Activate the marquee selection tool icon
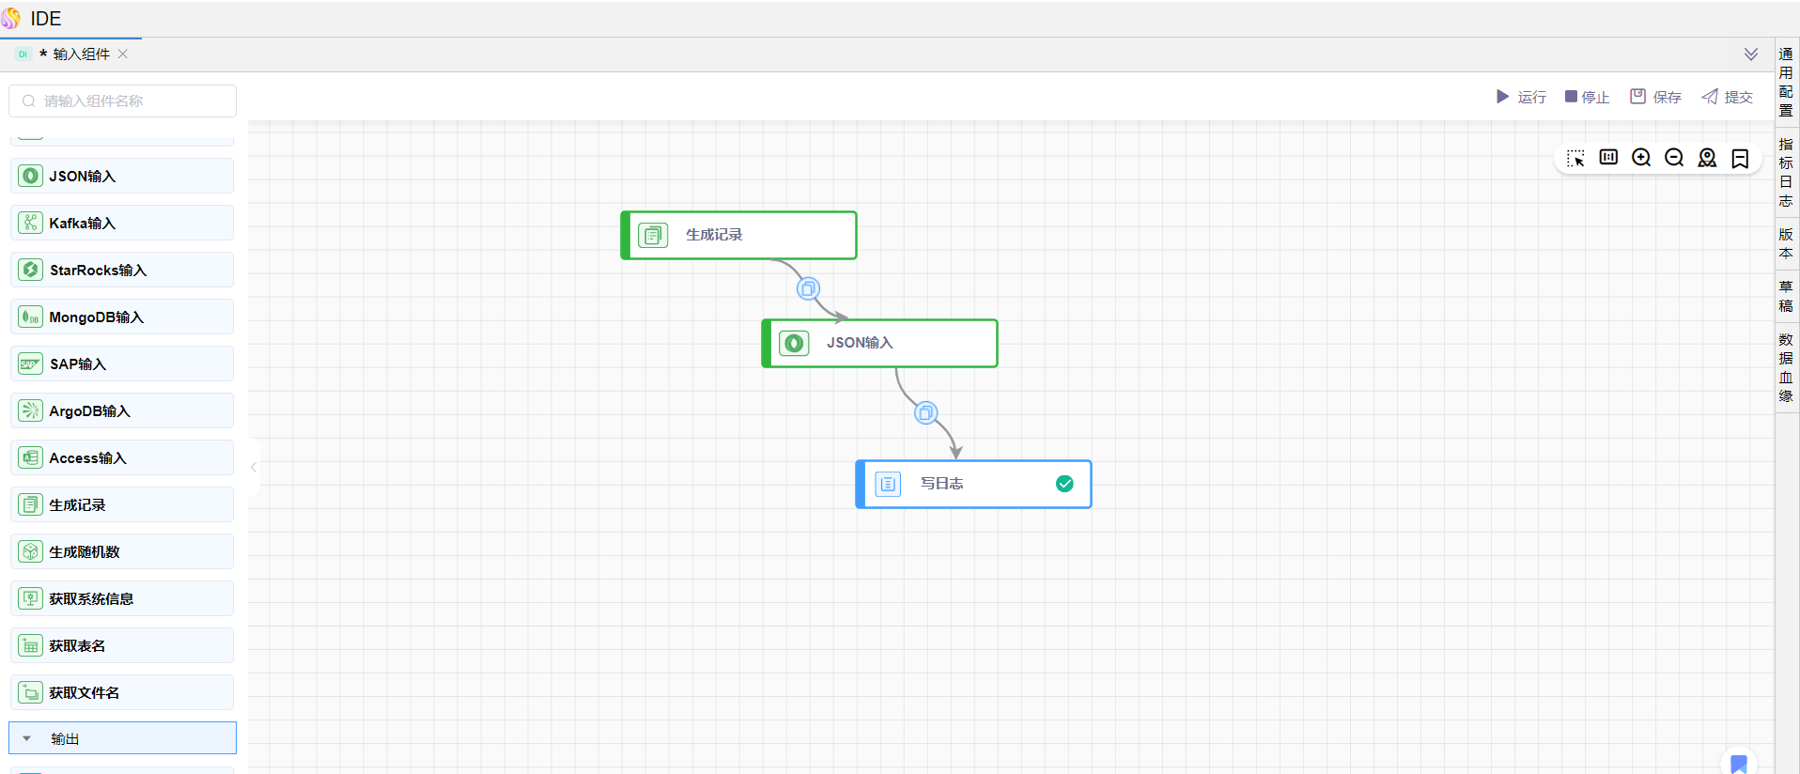Screen dimensions: 1800x774 pos(1575,158)
